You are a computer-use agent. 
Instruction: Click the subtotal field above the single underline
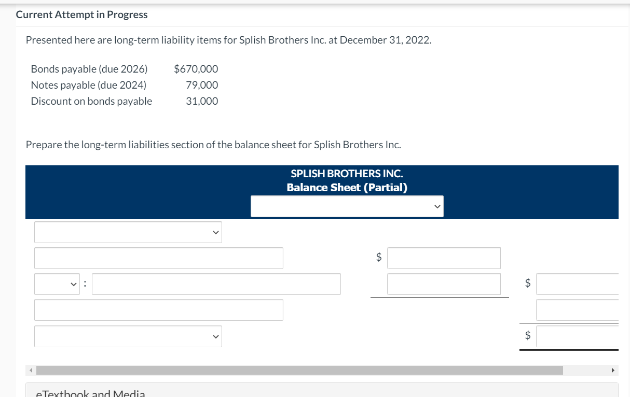(x=443, y=284)
